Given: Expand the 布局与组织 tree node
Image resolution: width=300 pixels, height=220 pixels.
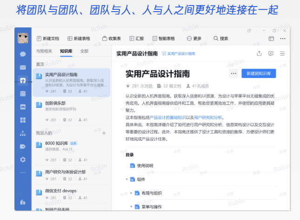Looking at the screenshot, I should click(132, 193).
